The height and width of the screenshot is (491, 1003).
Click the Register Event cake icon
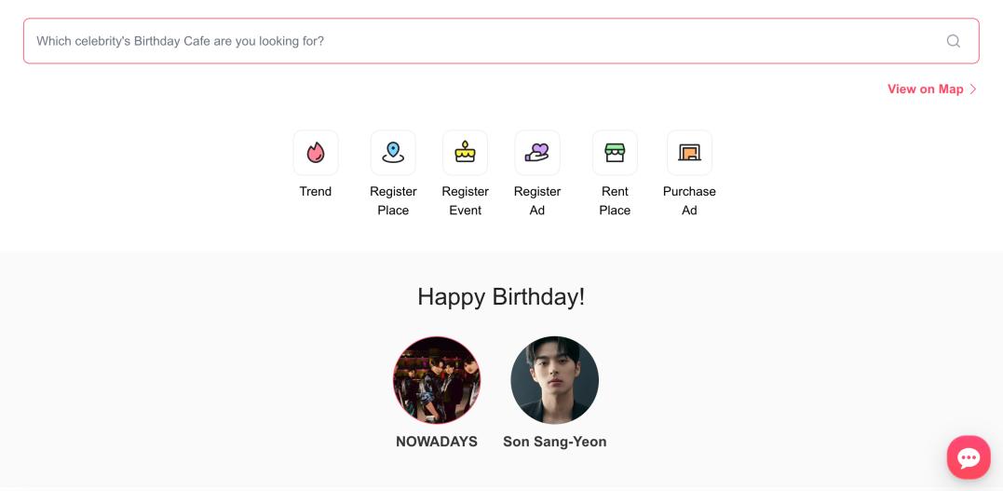coord(465,153)
